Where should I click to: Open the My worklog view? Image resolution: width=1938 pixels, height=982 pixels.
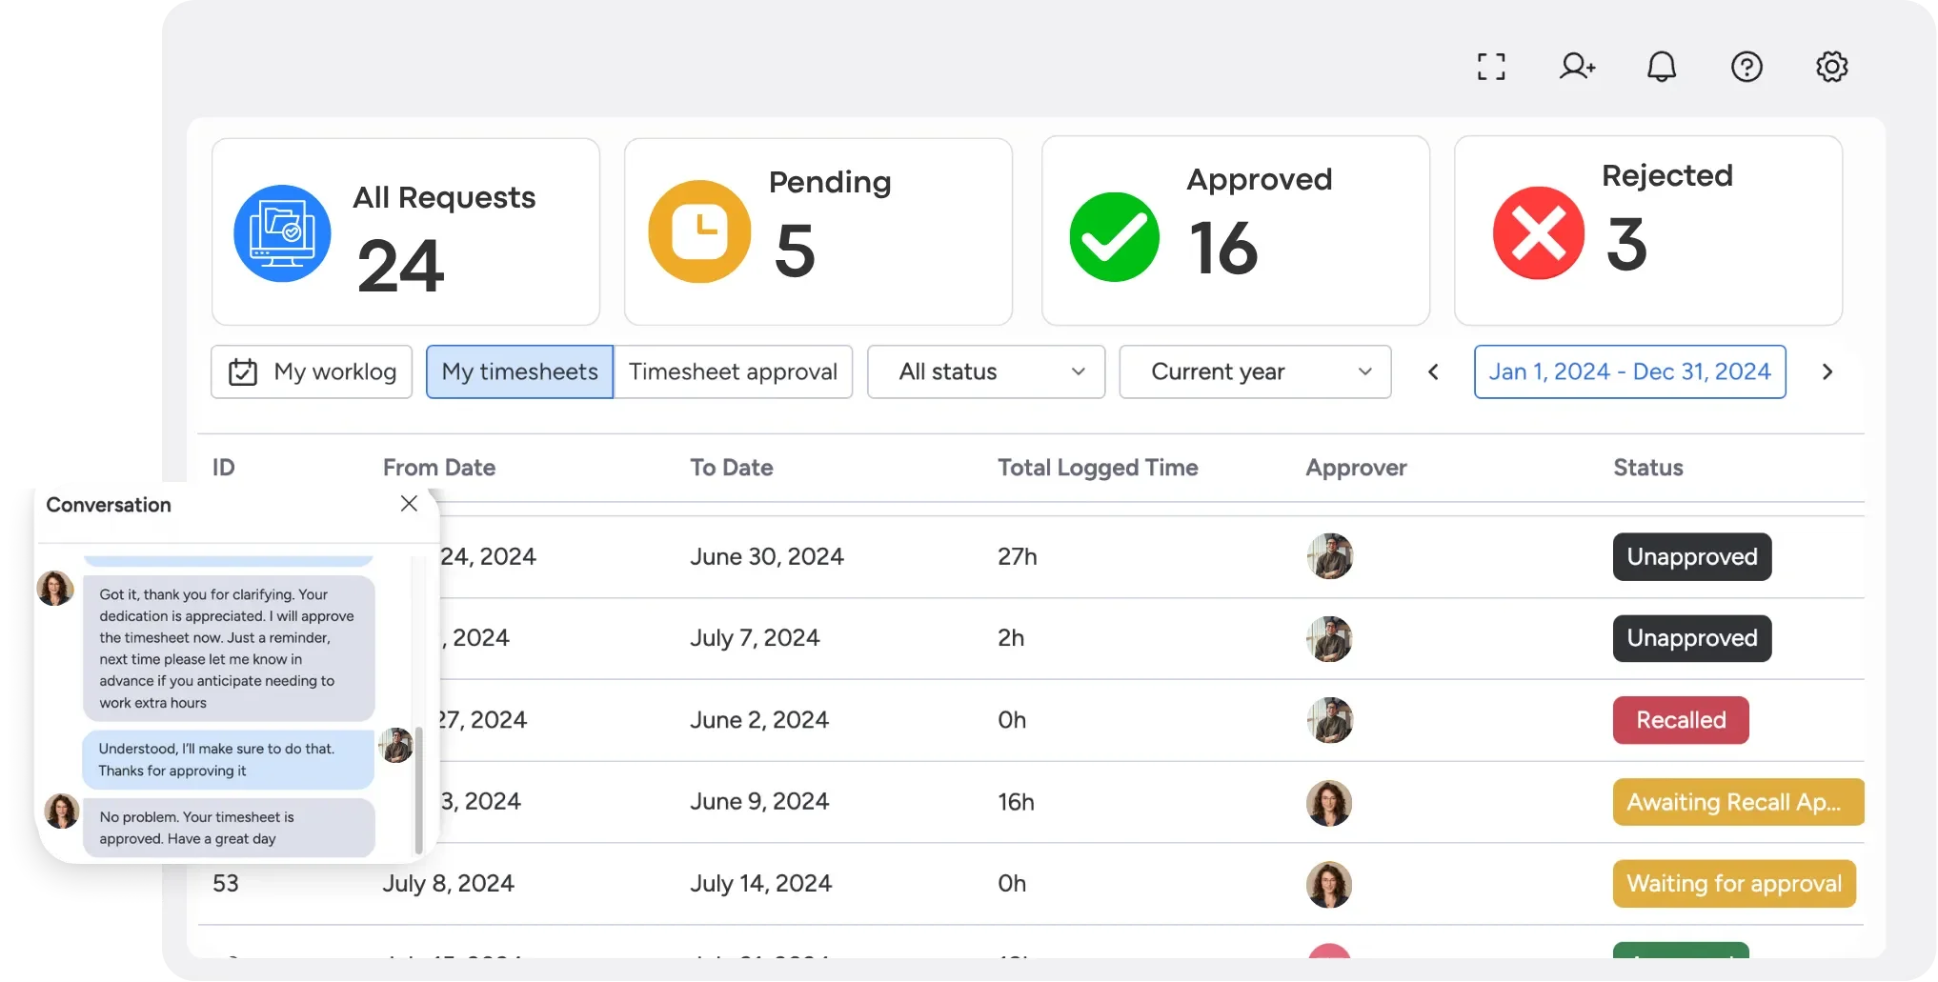(312, 371)
